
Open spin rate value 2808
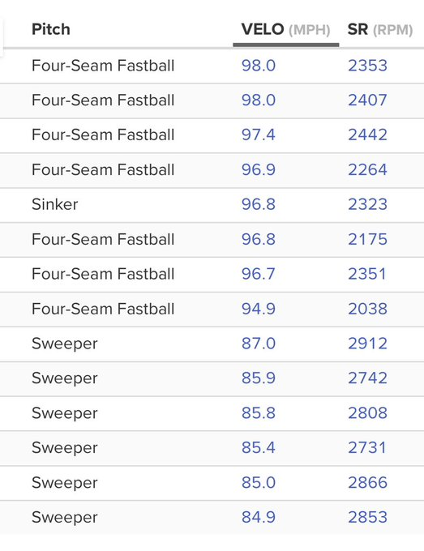[367, 413]
